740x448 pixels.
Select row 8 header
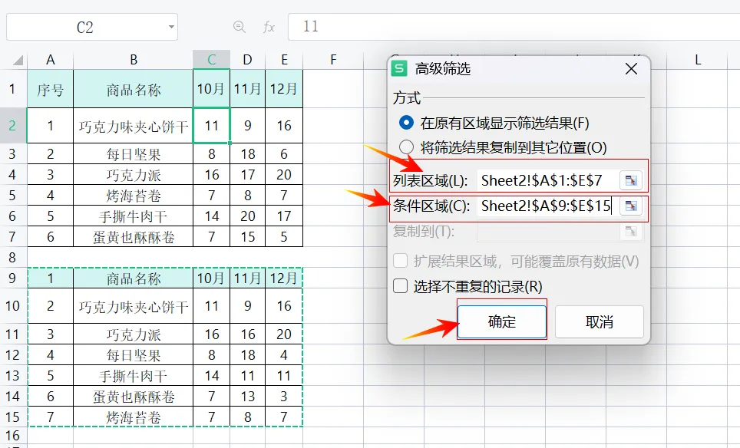coord(13,258)
